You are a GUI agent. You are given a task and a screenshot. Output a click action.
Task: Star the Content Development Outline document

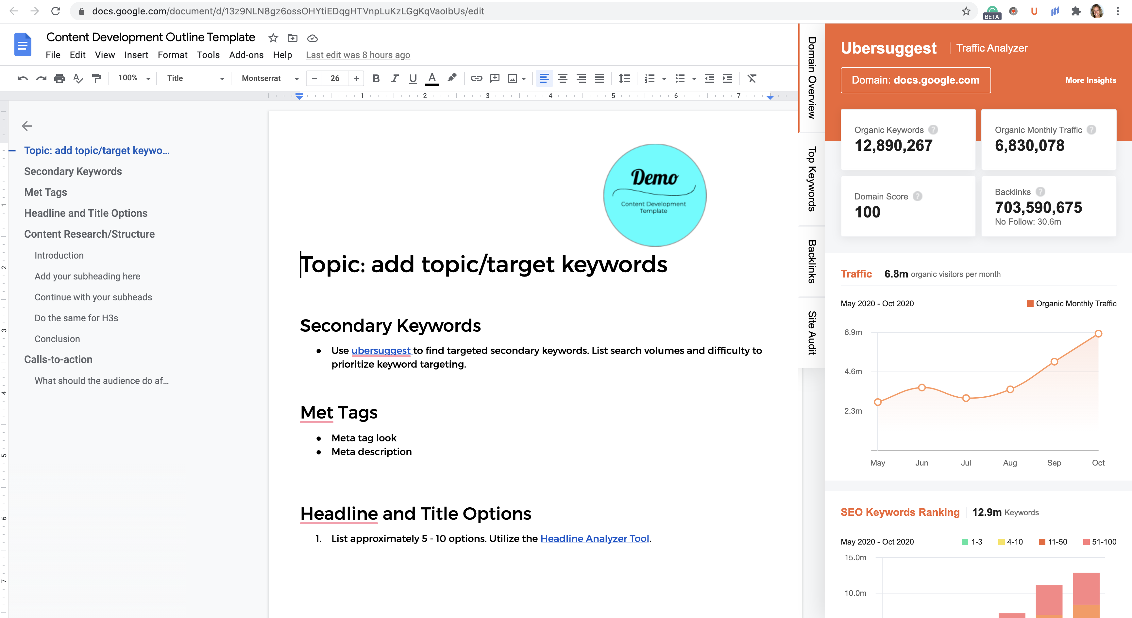coord(273,38)
